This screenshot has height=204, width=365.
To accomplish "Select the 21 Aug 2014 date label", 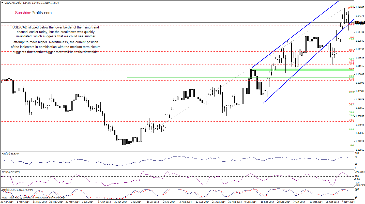I will click(219, 202).
